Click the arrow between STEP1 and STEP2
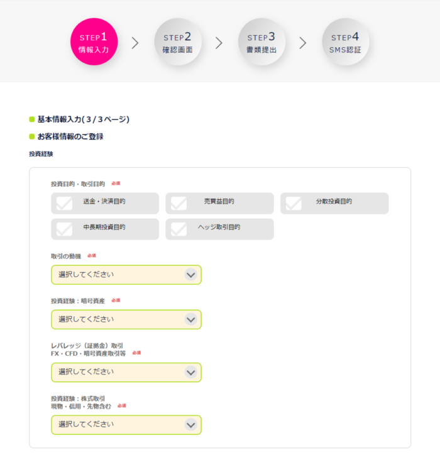 (135, 43)
